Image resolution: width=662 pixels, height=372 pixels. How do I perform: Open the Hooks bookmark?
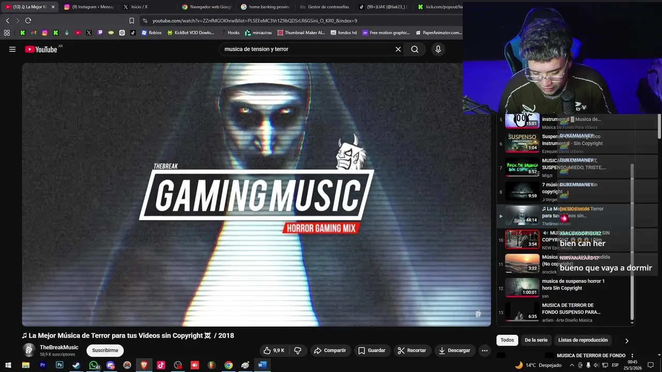230,33
